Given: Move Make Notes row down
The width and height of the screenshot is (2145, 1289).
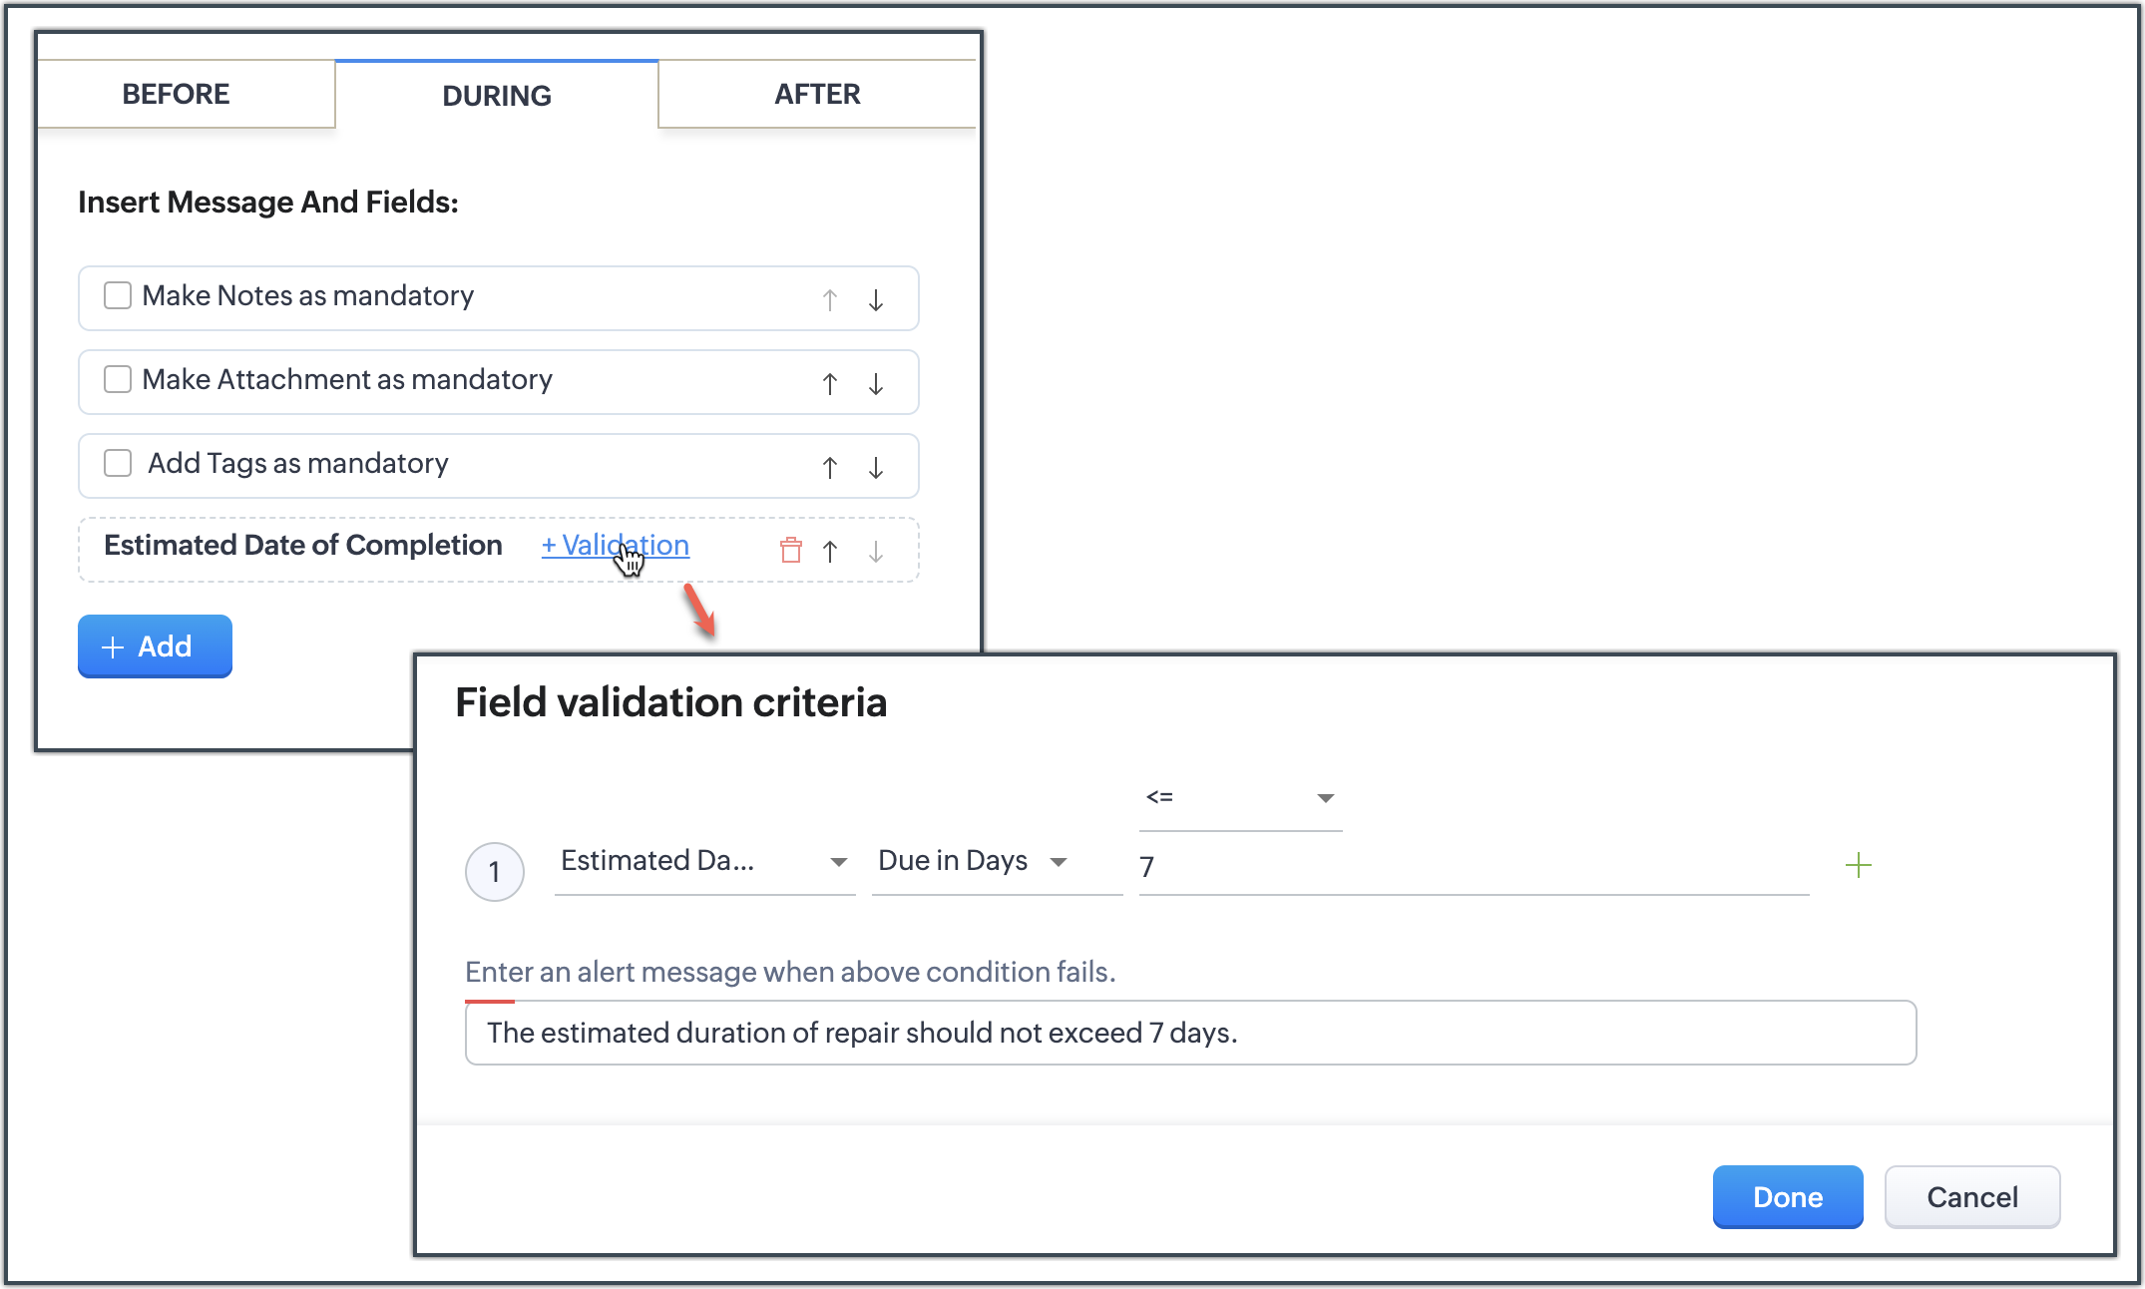Looking at the screenshot, I should 875,299.
